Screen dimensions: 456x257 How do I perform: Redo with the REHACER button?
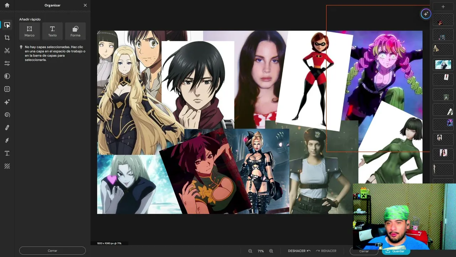pos(326,251)
